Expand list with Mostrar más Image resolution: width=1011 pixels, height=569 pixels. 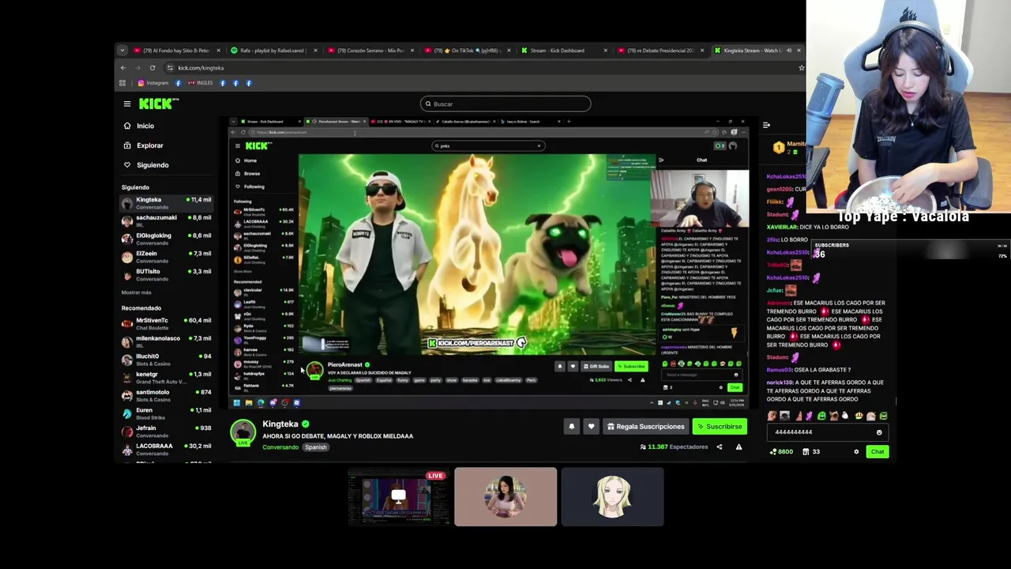point(136,292)
